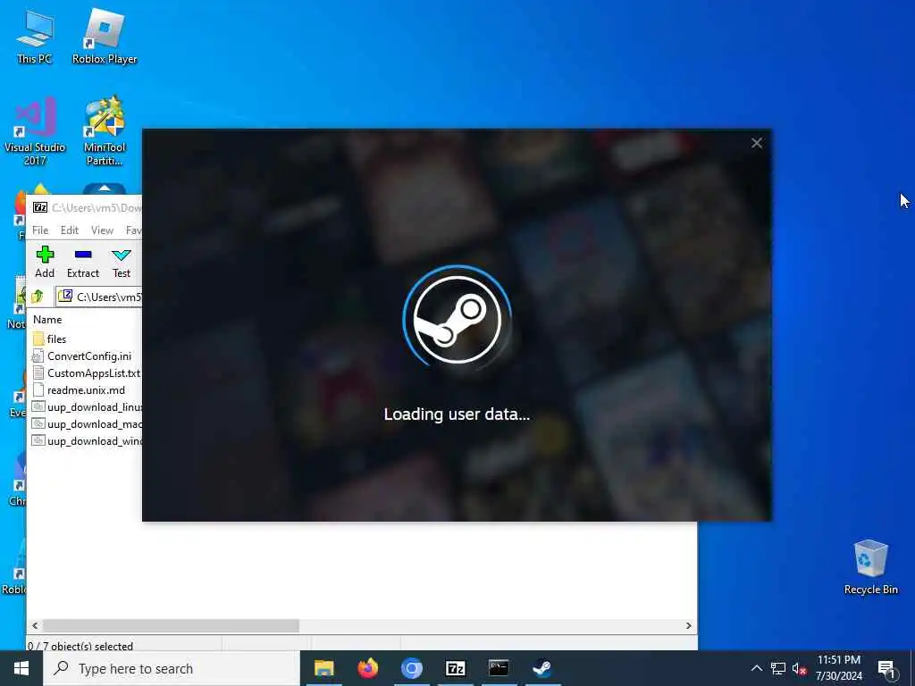Open Chromium browser from the taskbar
Viewport: 915px width, 686px height.
point(411,668)
